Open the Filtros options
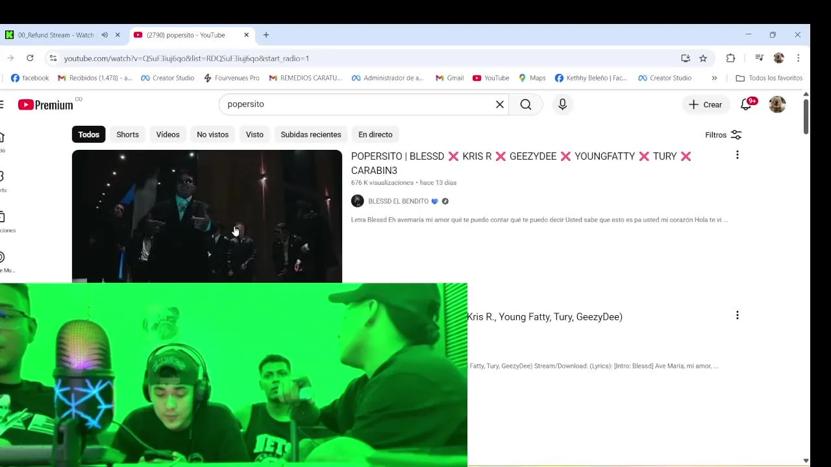The width and height of the screenshot is (831, 467). (x=723, y=135)
